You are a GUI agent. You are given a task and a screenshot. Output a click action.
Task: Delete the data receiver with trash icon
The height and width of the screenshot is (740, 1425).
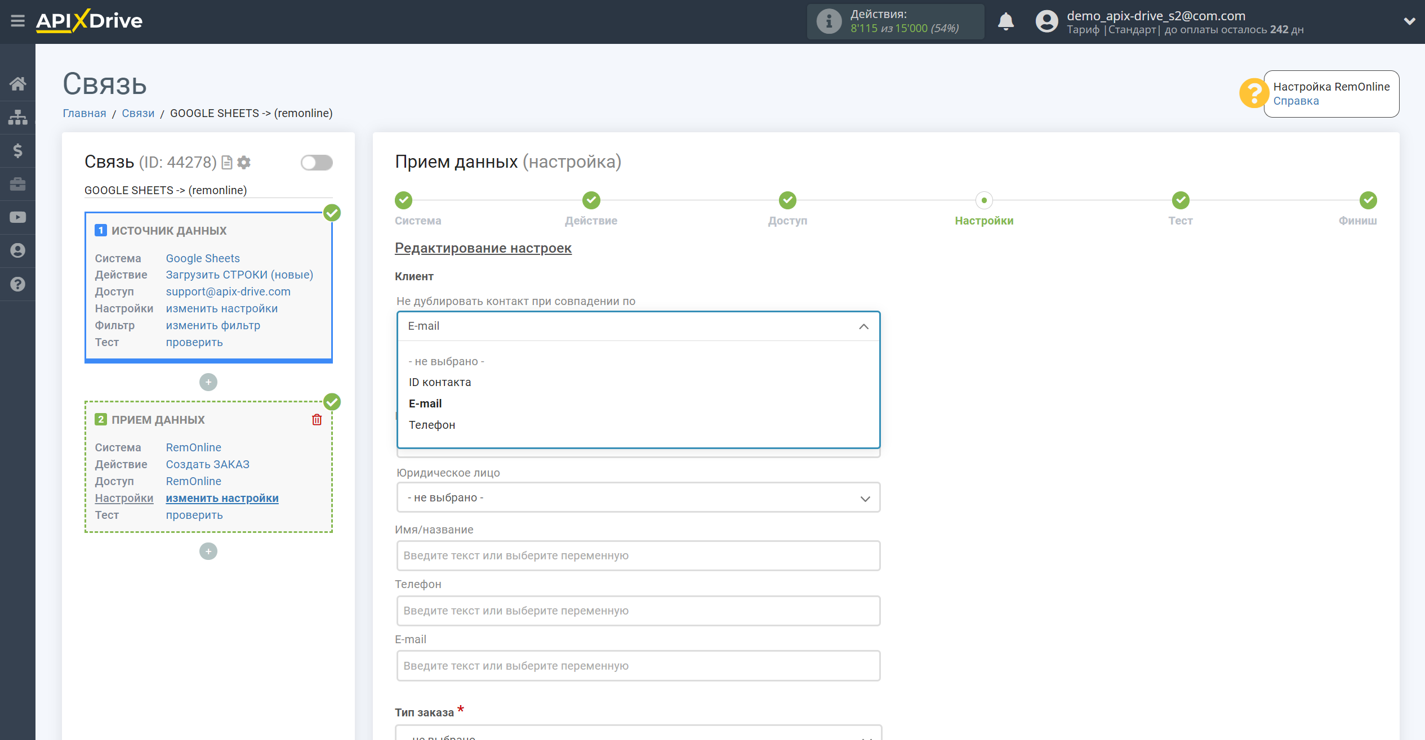[x=317, y=419]
